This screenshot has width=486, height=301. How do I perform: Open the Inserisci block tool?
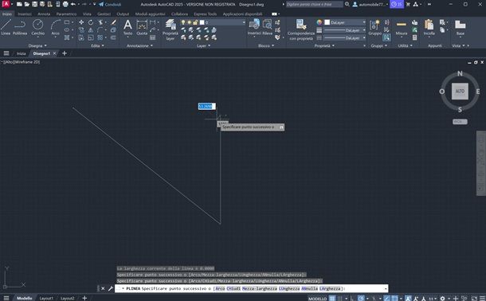click(254, 27)
